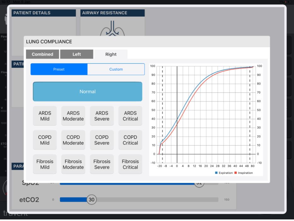294x221 pixels.
Task: Click the Patient Details panel header
Action: coord(44,13)
